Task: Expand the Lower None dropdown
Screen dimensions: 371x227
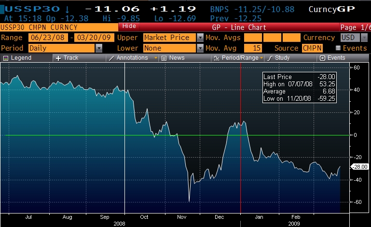Action: (200, 48)
